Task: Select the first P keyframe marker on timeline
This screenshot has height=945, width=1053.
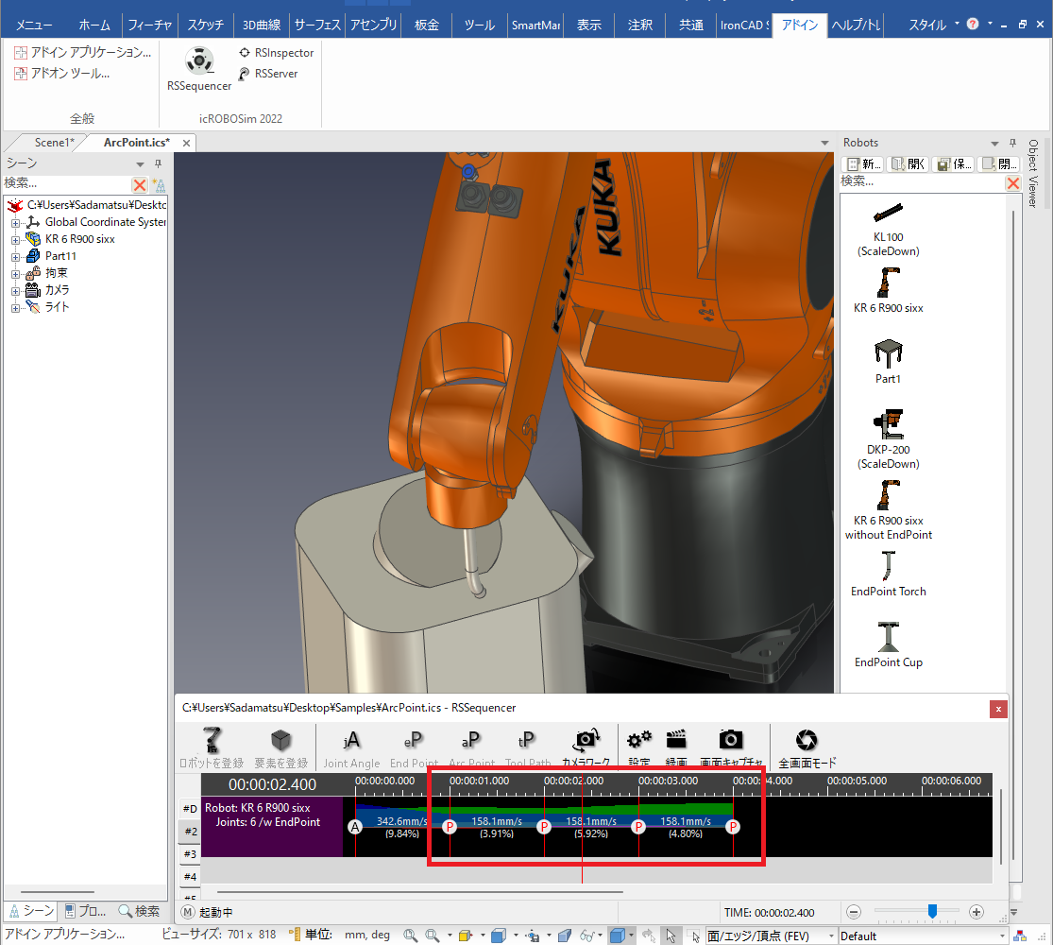Action: (450, 827)
